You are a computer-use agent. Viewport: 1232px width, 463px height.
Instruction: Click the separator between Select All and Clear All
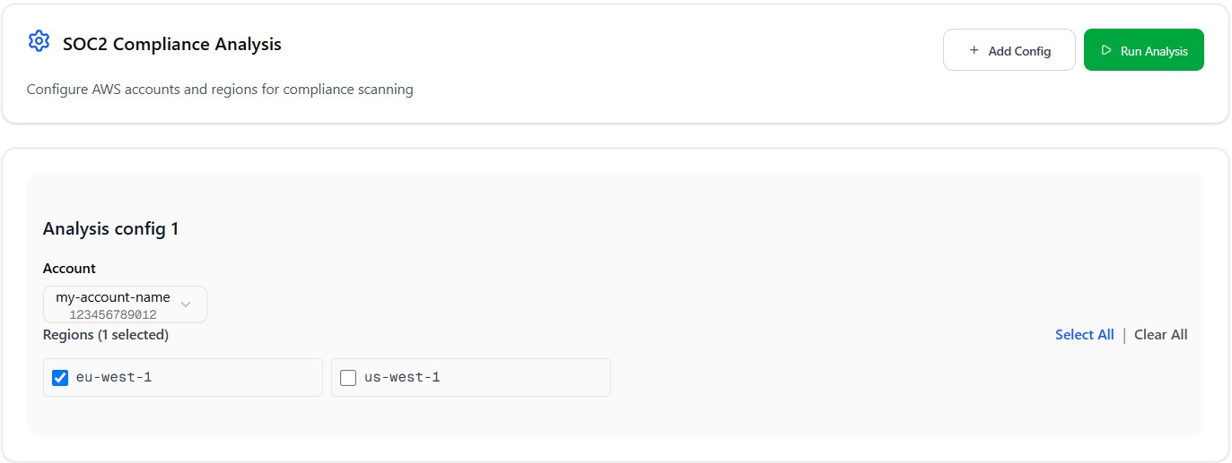coord(1124,335)
